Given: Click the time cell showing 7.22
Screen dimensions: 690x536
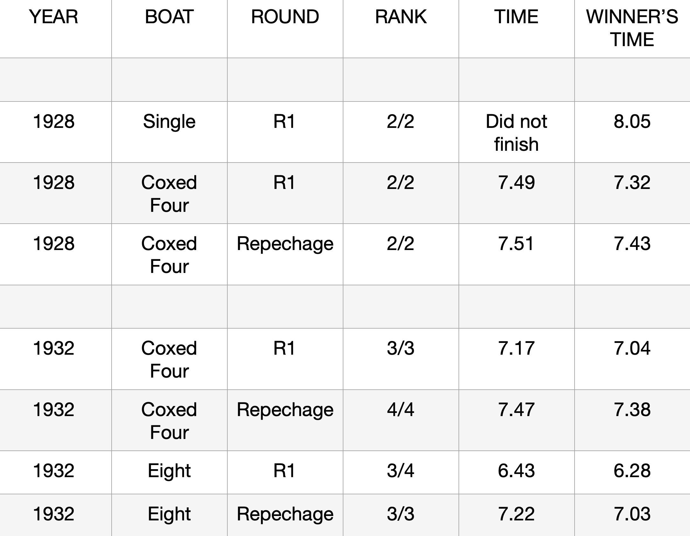Looking at the screenshot, I should tap(516, 514).
